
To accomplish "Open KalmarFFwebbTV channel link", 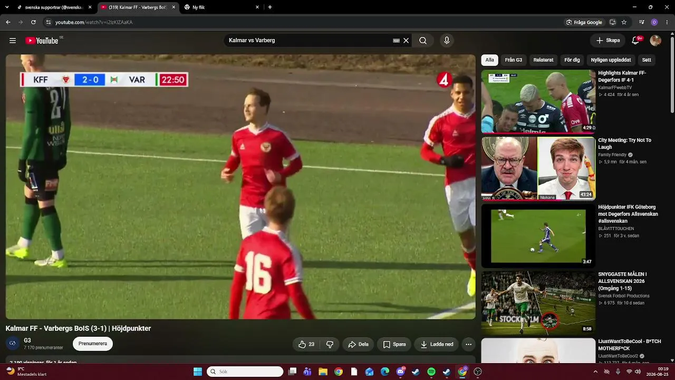I will [615, 88].
